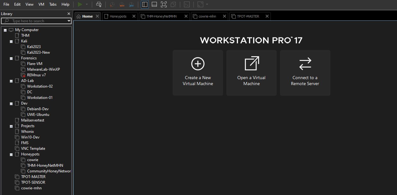Open the power options dropdown arrow

(x=87, y=4)
